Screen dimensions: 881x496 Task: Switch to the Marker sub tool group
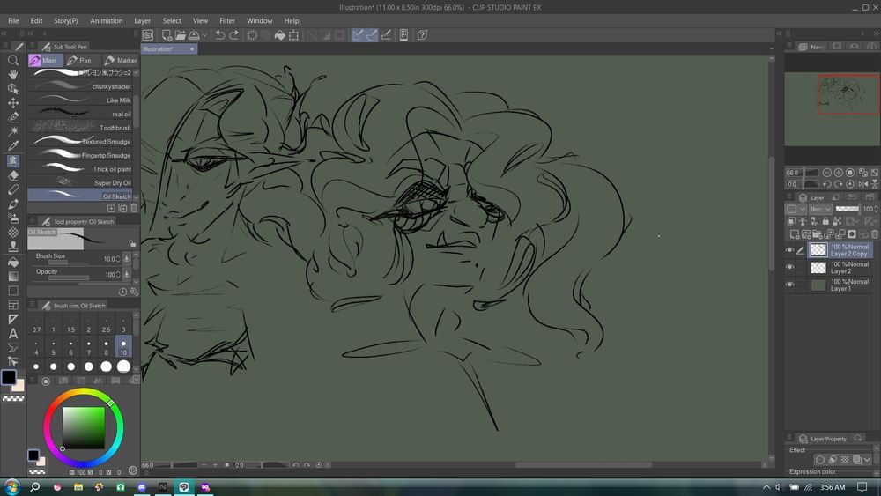pos(121,60)
